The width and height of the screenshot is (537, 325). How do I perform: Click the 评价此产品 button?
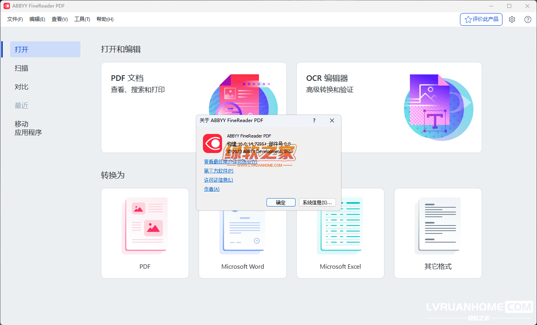[481, 19]
